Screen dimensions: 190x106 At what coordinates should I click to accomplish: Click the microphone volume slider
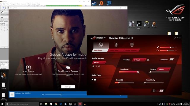pos(167,47)
